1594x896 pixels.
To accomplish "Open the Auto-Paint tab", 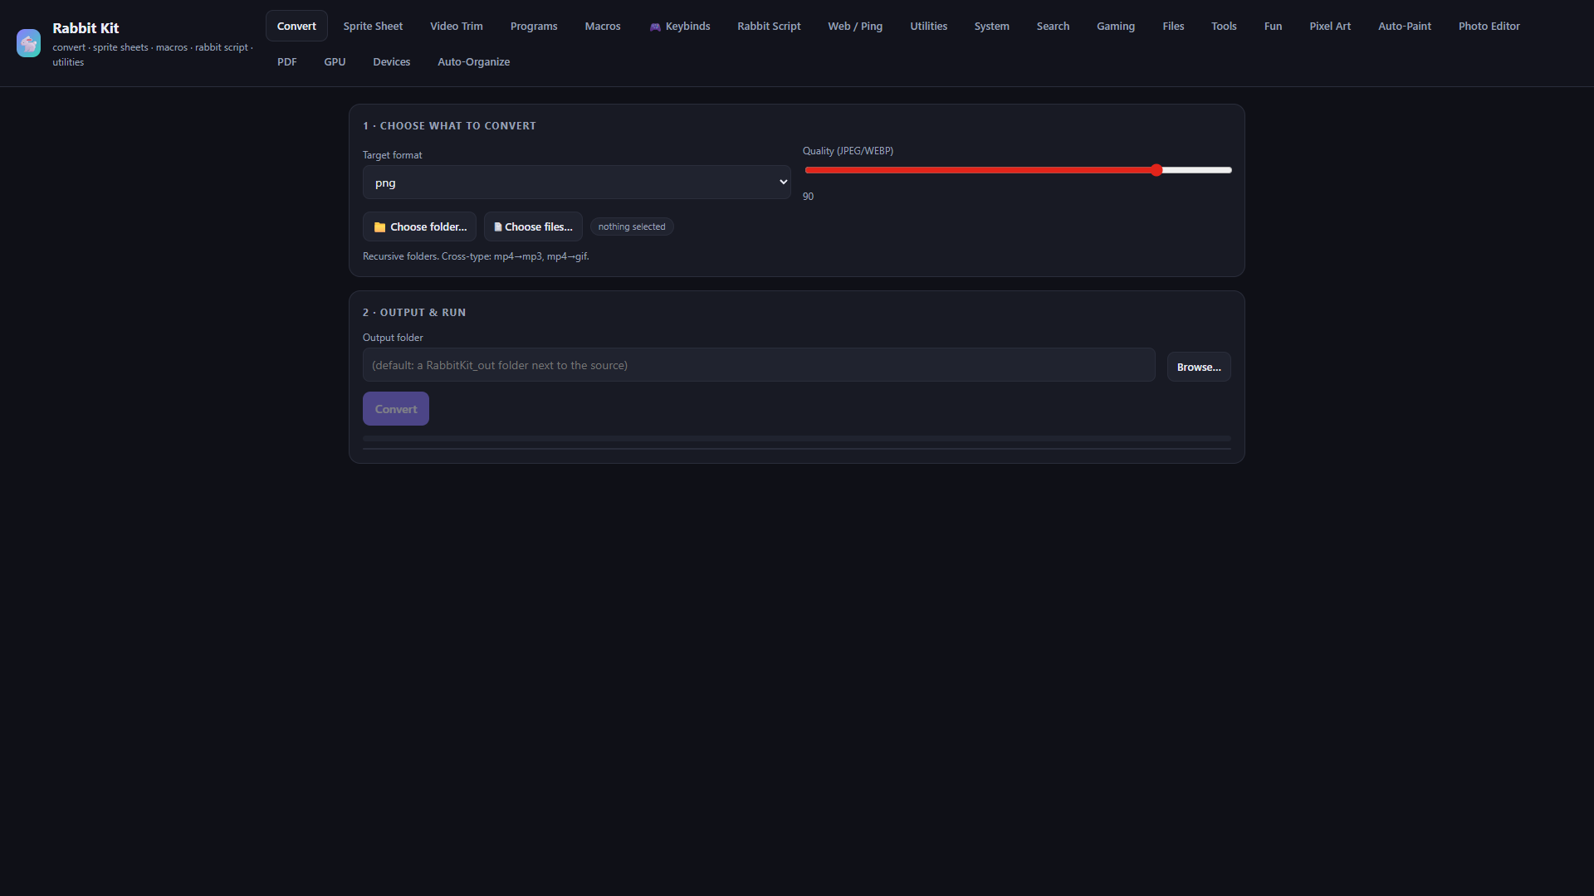I will click(x=1405, y=26).
